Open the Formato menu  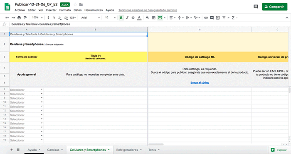(65, 10)
